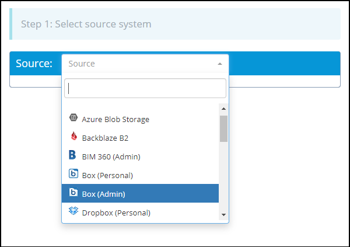
Task: Select Box (Personal) in the dropdown list
Action: (x=107, y=175)
